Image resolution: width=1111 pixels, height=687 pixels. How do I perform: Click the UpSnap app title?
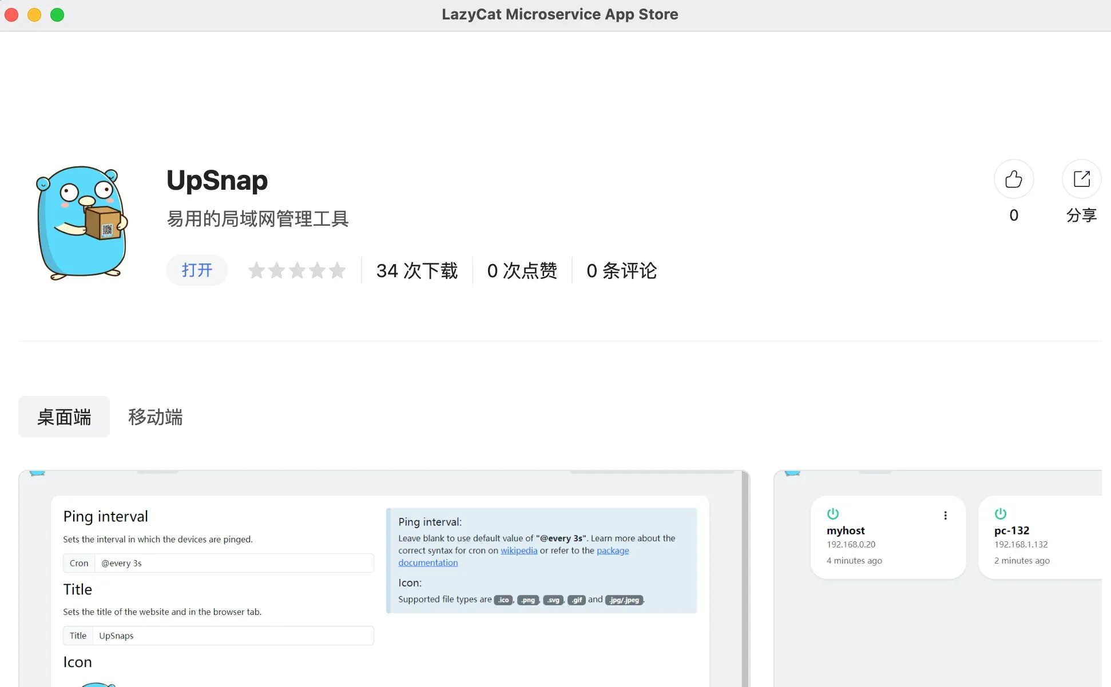pos(217,181)
